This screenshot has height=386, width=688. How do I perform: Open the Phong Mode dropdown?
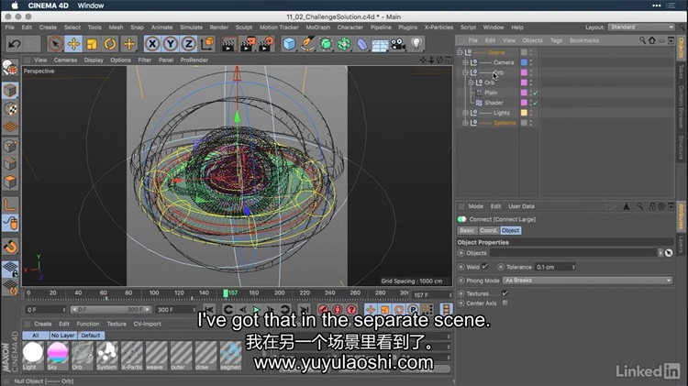point(587,281)
